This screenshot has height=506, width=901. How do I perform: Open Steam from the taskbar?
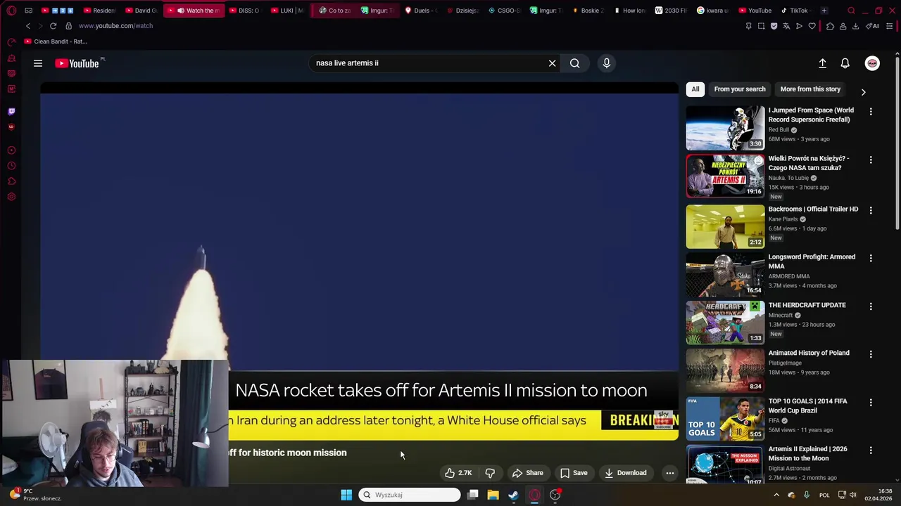pyautogui.click(x=513, y=495)
